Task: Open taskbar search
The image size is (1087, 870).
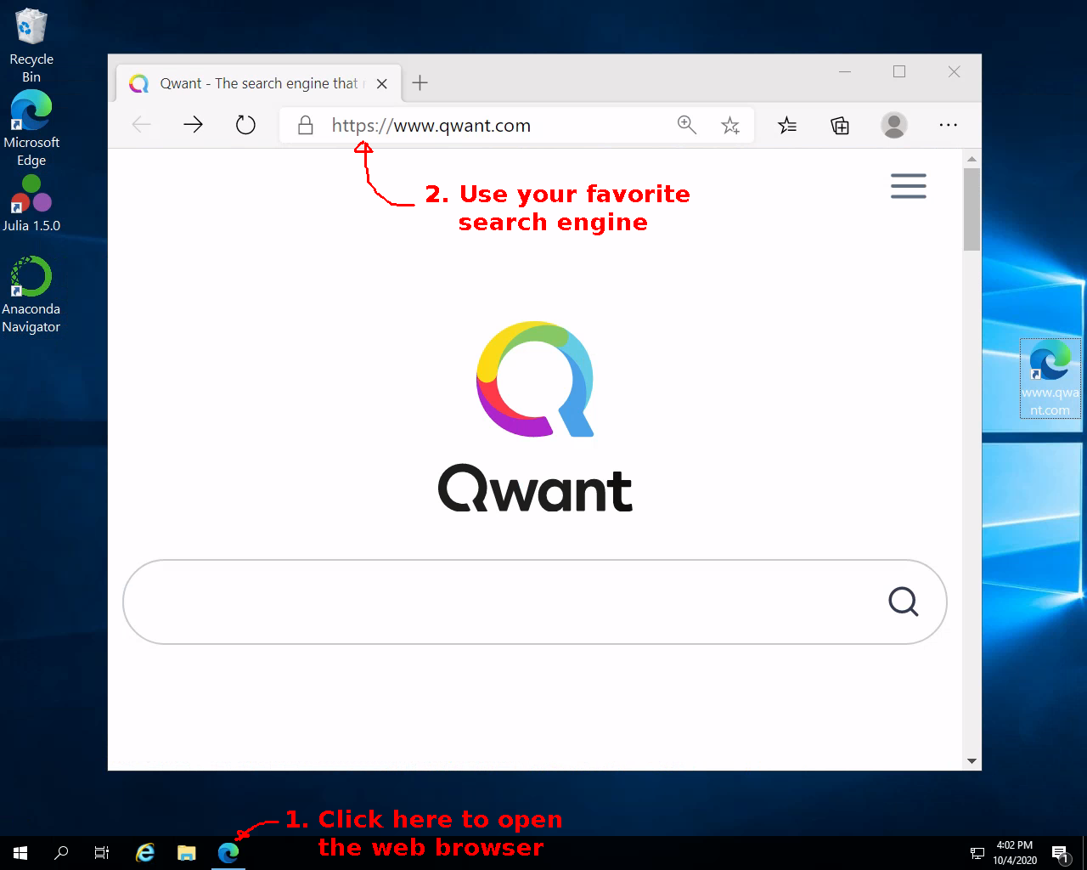Action: click(x=61, y=853)
